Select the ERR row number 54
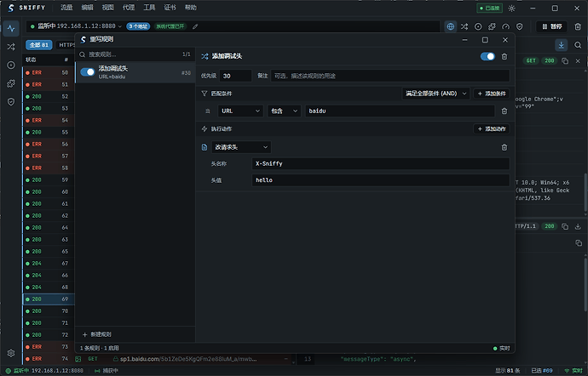The image size is (588, 376). [x=49, y=120]
